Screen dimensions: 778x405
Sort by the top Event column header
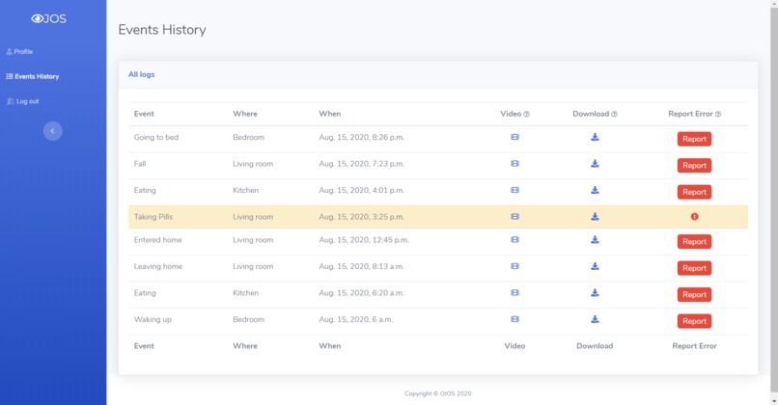tap(144, 114)
